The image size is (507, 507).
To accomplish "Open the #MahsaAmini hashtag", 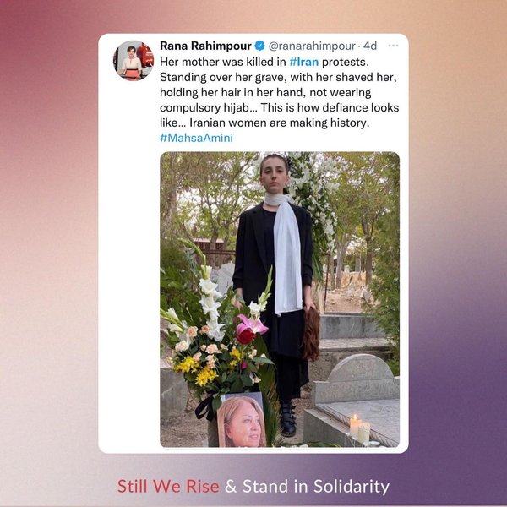I will (x=196, y=138).
